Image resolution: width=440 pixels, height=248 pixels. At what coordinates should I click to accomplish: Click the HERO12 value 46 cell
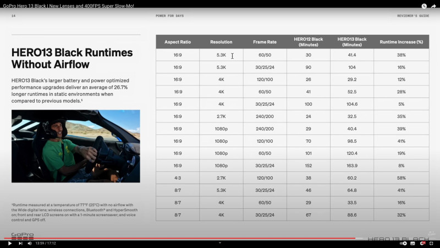[x=309, y=190]
